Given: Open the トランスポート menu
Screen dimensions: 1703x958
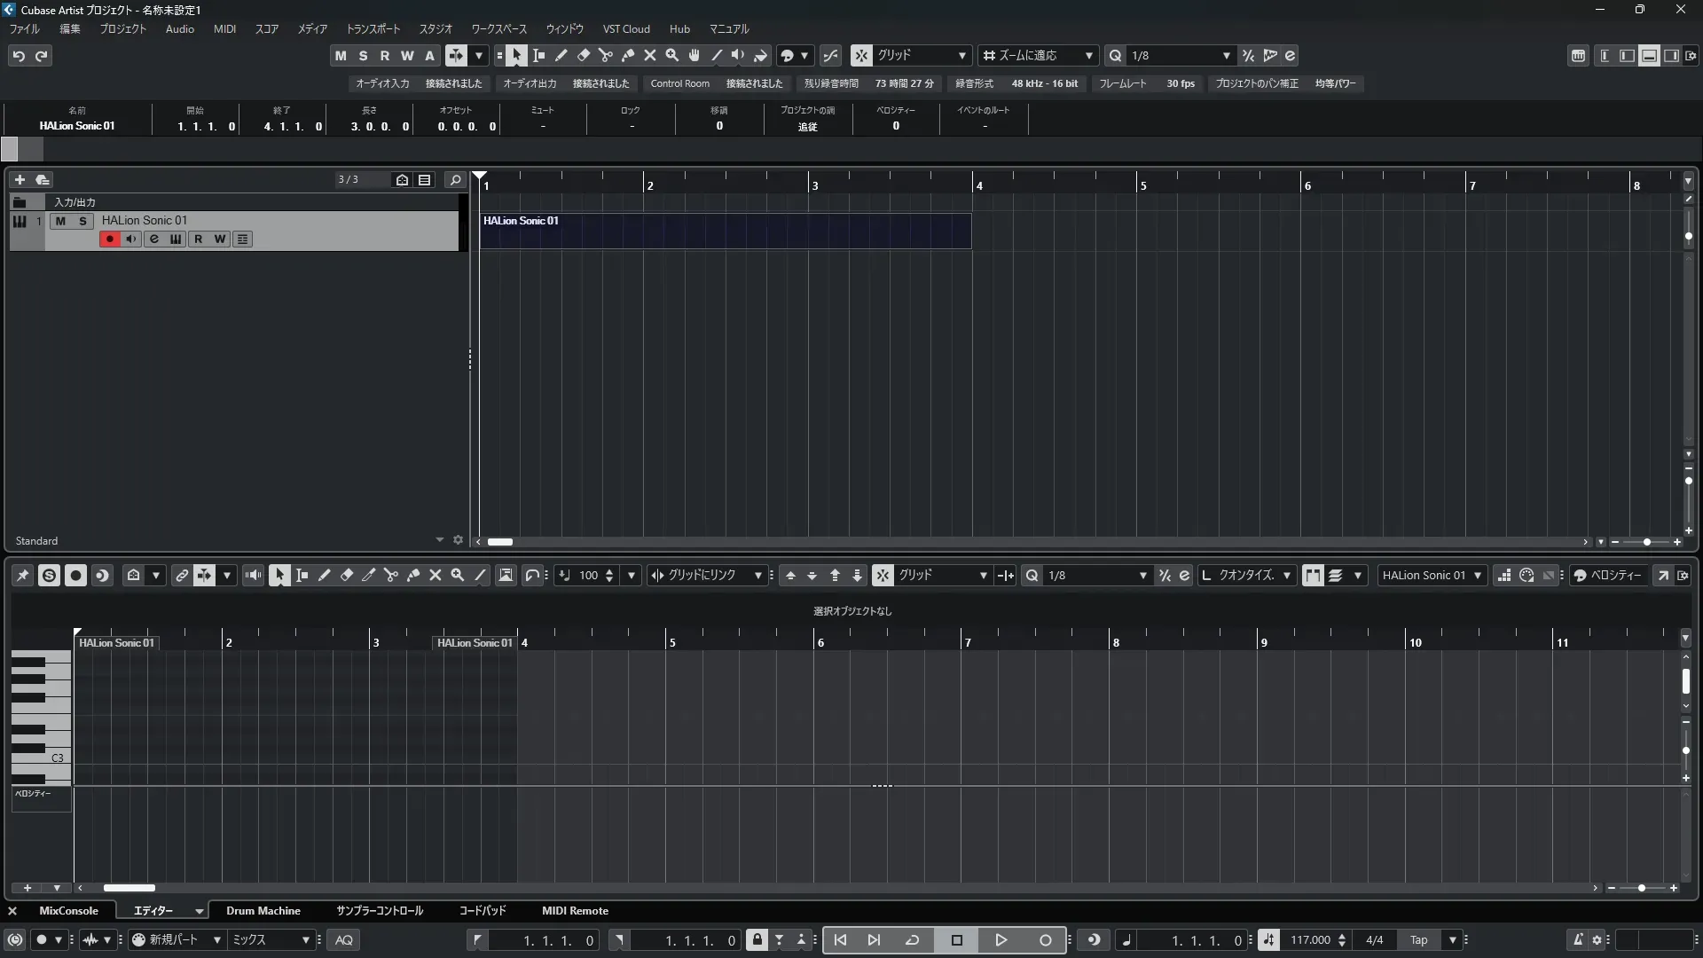Looking at the screenshot, I should click(x=373, y=29).
